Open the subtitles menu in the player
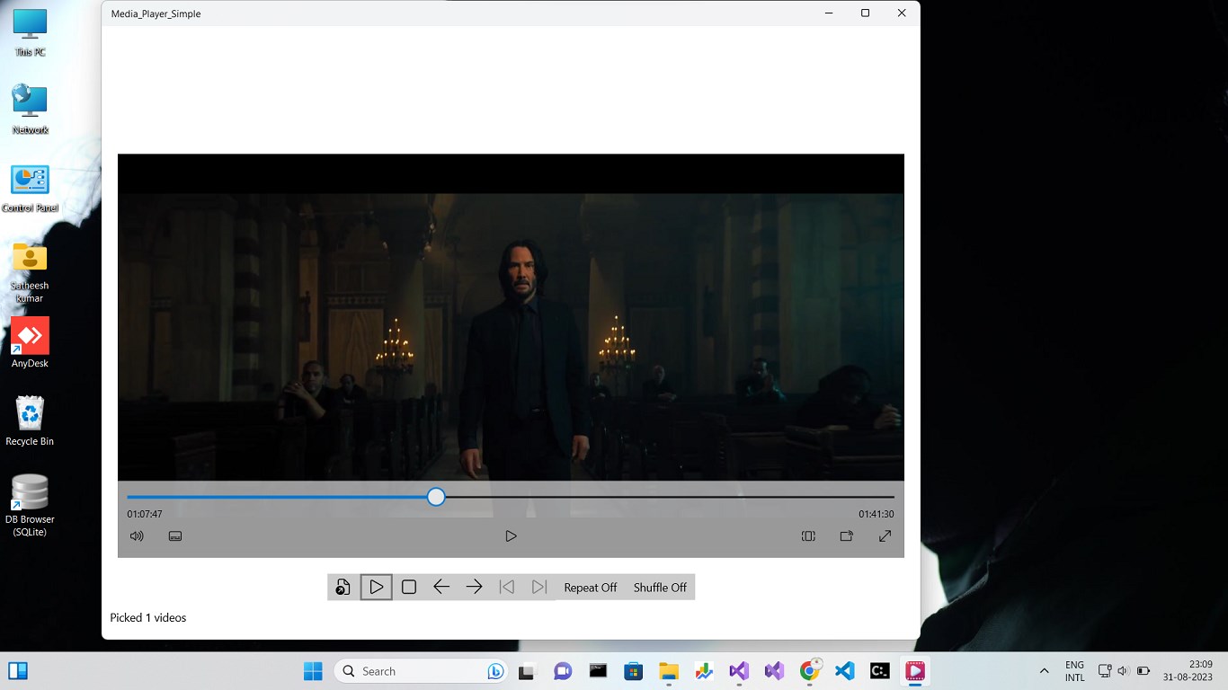Viewport: 1228px width, 690px height. click(175, 536)
